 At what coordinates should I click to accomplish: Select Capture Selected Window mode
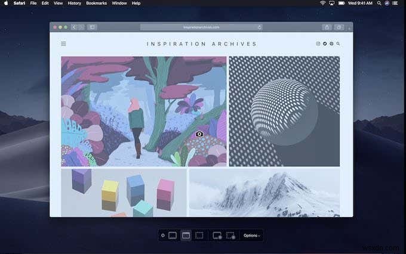click(186, 236)
